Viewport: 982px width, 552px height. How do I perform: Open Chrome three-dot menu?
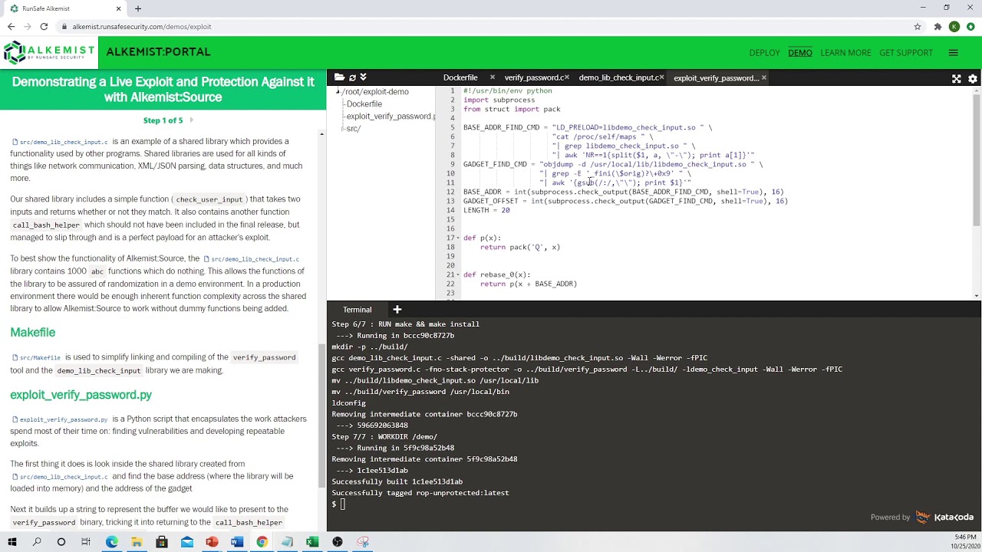[970, 27]
